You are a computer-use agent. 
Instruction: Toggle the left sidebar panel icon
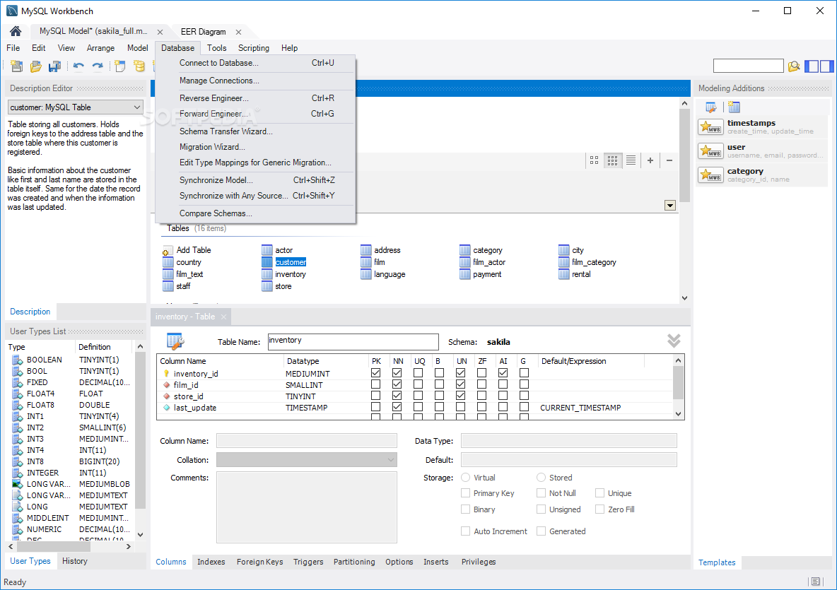pyautogui.click(x=812, y=66)
